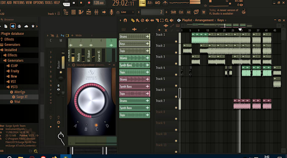Click the help question mark icon
287x158 pixels.
pyautogui.click(x=196, y=12)
